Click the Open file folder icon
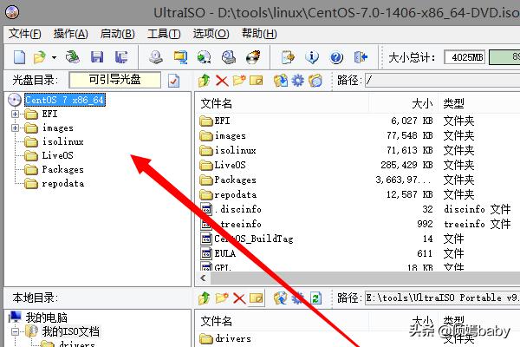 (x=40, y=57)
